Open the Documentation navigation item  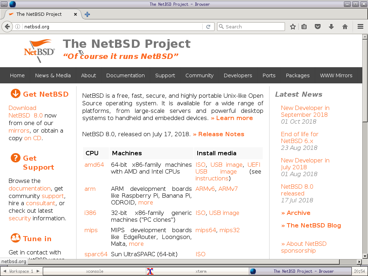tap(125, 75)
